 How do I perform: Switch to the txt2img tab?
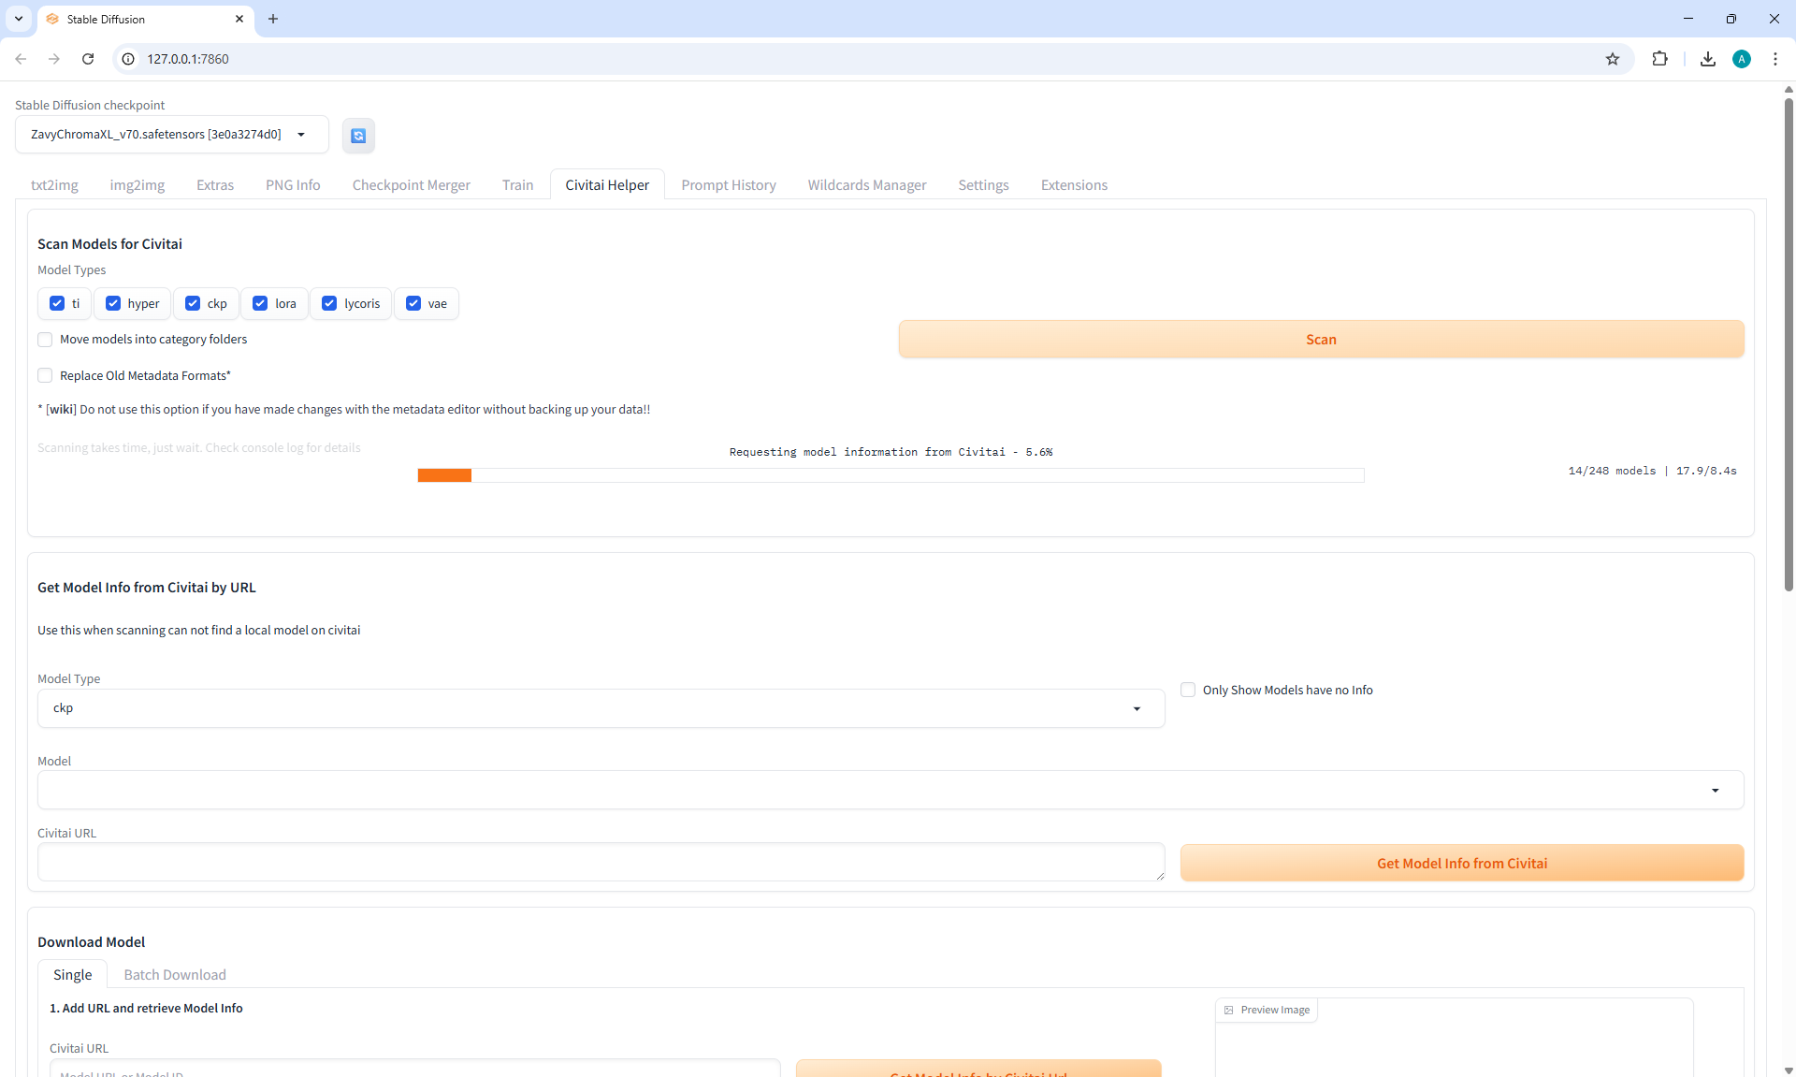54,185
